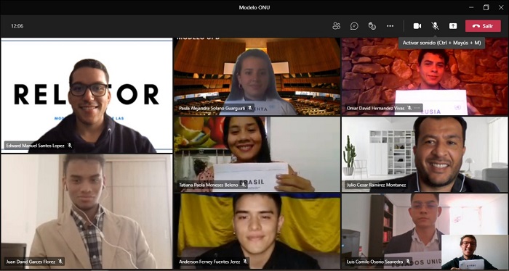Select Paula Alejandra Solano Guarguati video tile
Image resolution: width=509 pixels, height=271 pixels.
(257, 77)
